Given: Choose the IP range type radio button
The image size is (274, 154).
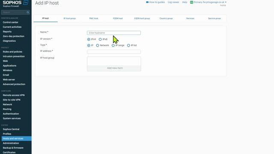Looking at the screenshot, I should (113, 45).
